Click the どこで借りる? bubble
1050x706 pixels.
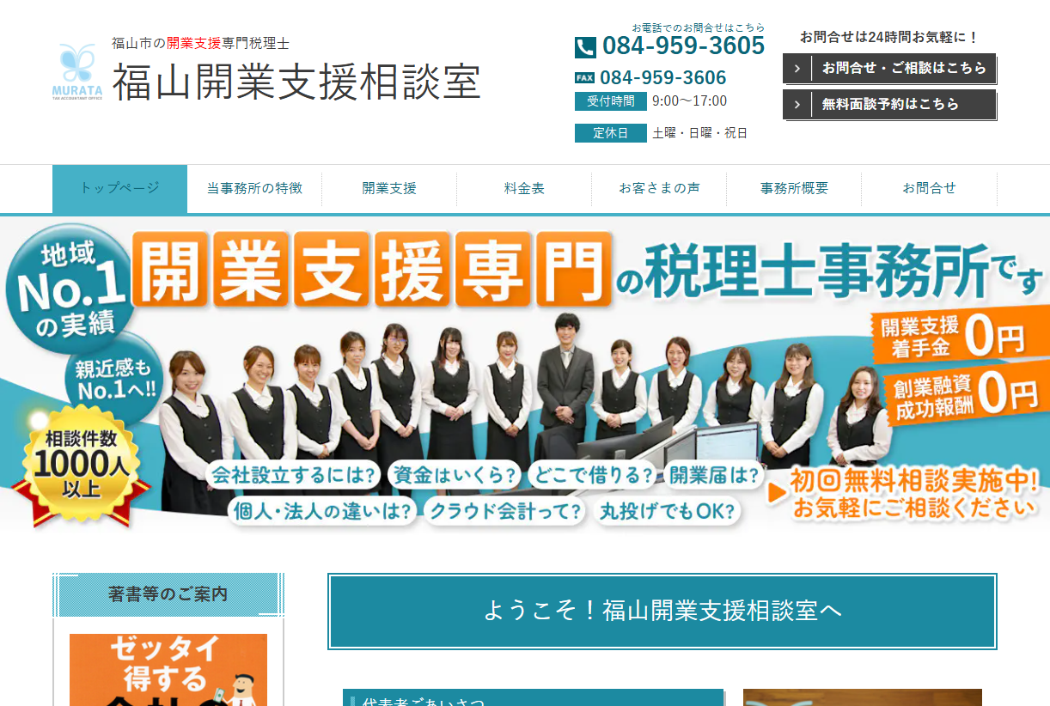[x=593, y=475]
